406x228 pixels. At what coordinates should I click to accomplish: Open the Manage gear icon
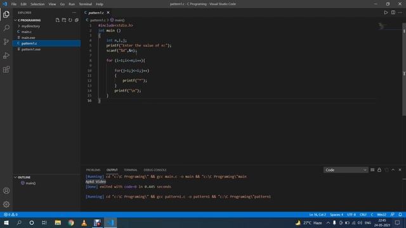coord(6,205)
